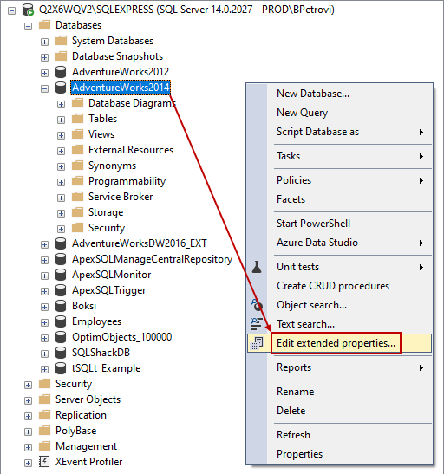Click the ApexSQLTrigger database icon
This screenshot has height=474, width=444.
[61, 290]
